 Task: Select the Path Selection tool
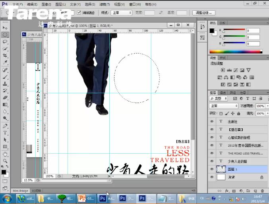tap(5, 140)
